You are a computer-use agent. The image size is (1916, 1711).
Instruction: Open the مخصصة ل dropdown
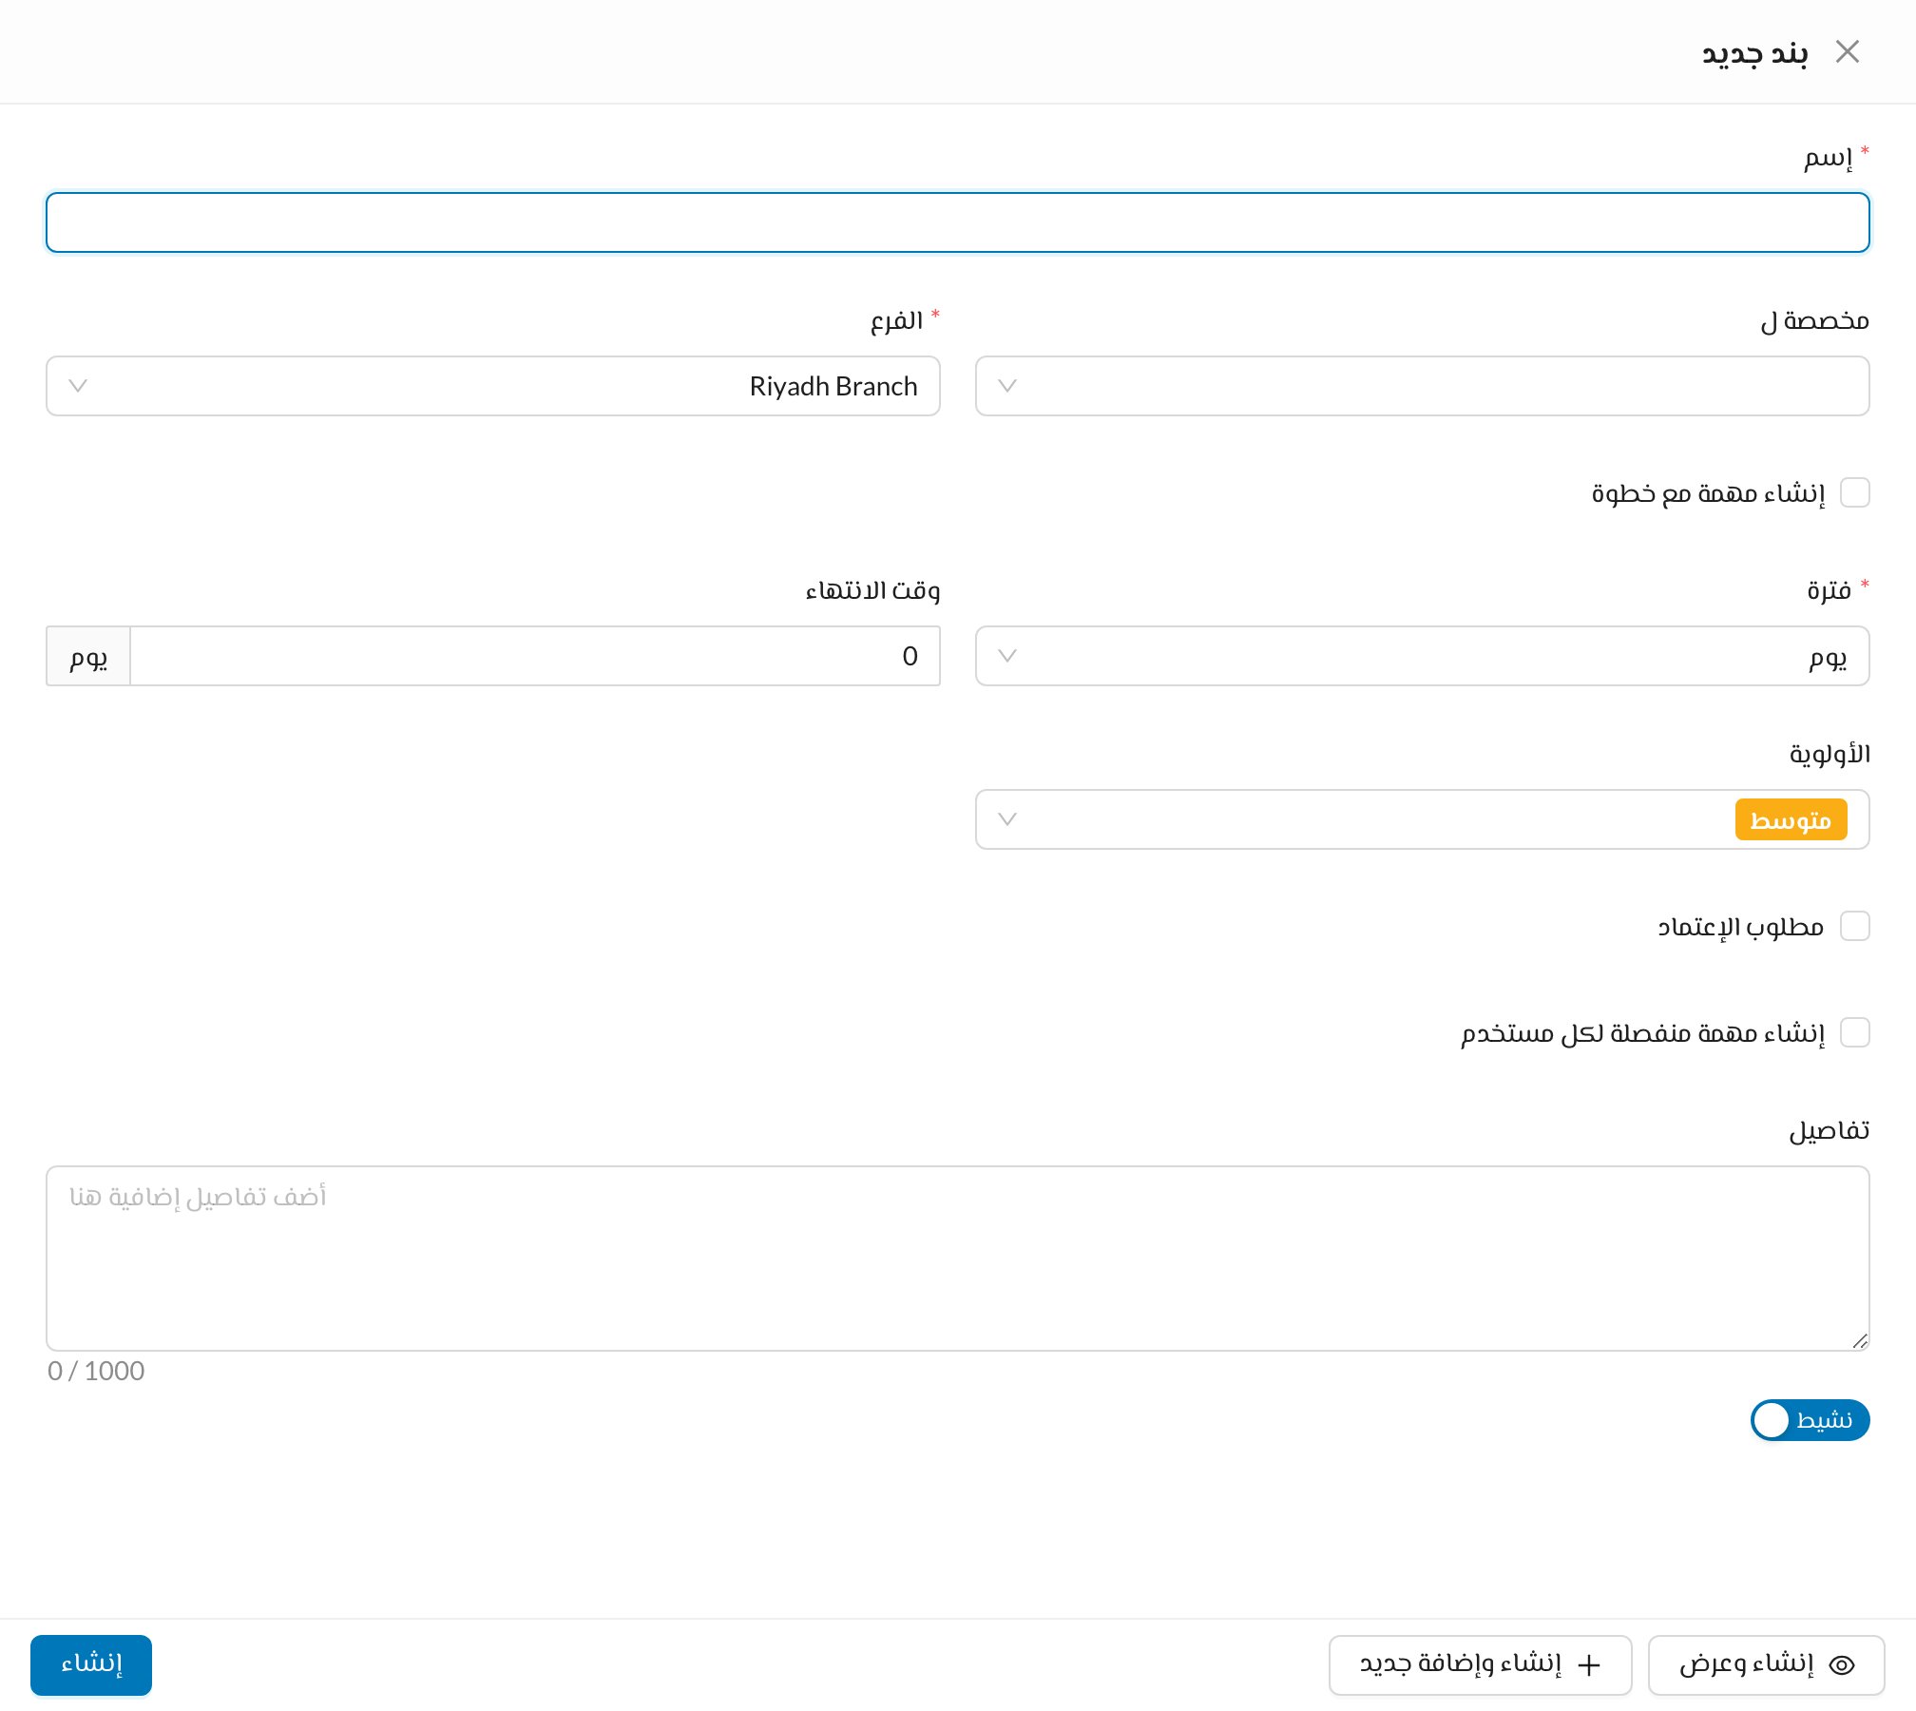[x=1422, y=386]
